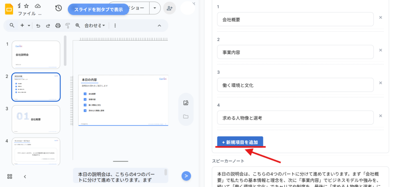396x187 pixels.
Task: Click the search magnifier in toolbar
Action: tap(12, 26)
